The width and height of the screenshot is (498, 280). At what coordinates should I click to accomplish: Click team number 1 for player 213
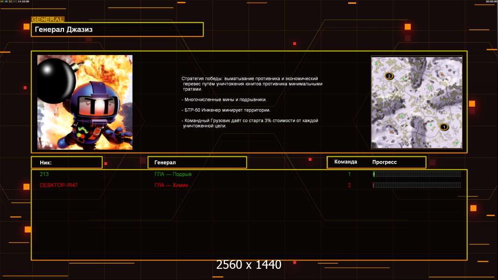pos(349,174)
